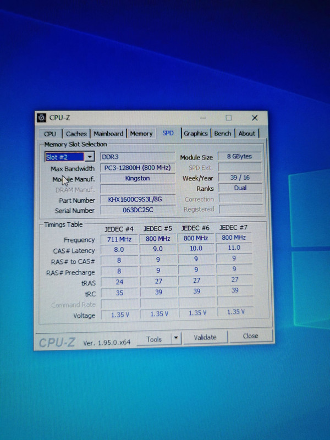Open the Mainboard tab
This screenshot has width=330, height=440.
tap(108, 134)
